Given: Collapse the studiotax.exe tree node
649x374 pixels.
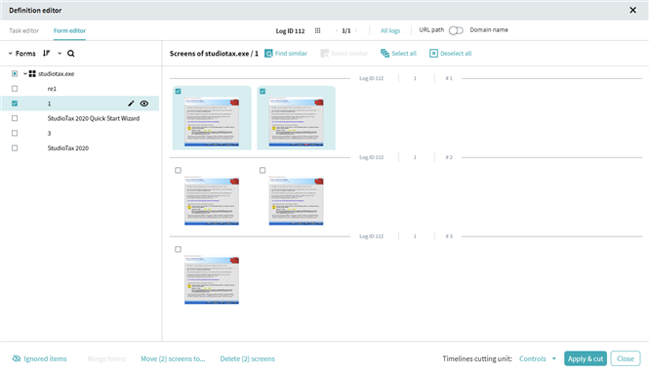Looking at the screenshot, I should 24,73.
